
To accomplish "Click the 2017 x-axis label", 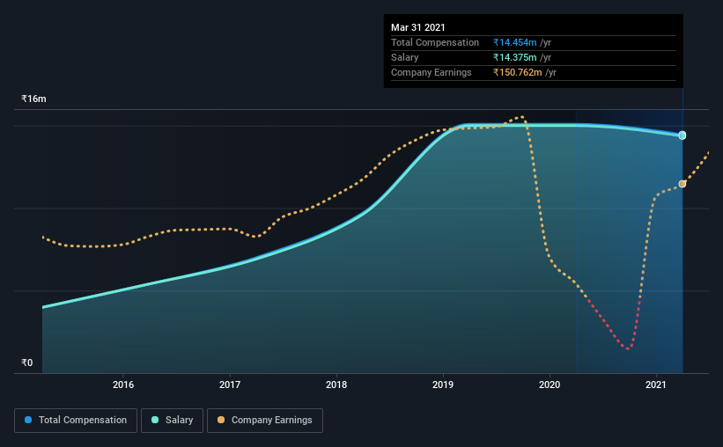I will coord(230,385).
